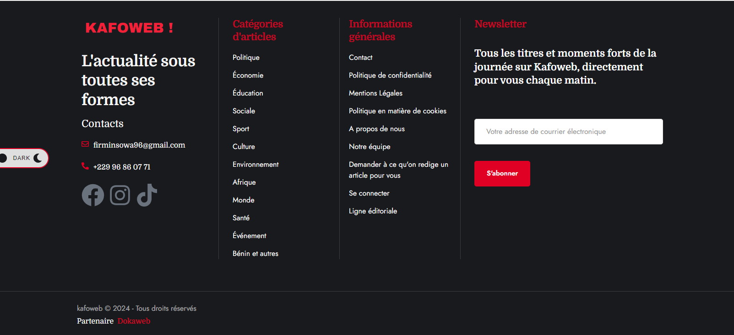Open the TikTok profile icon
734x335 pixels.
[147, 195]
